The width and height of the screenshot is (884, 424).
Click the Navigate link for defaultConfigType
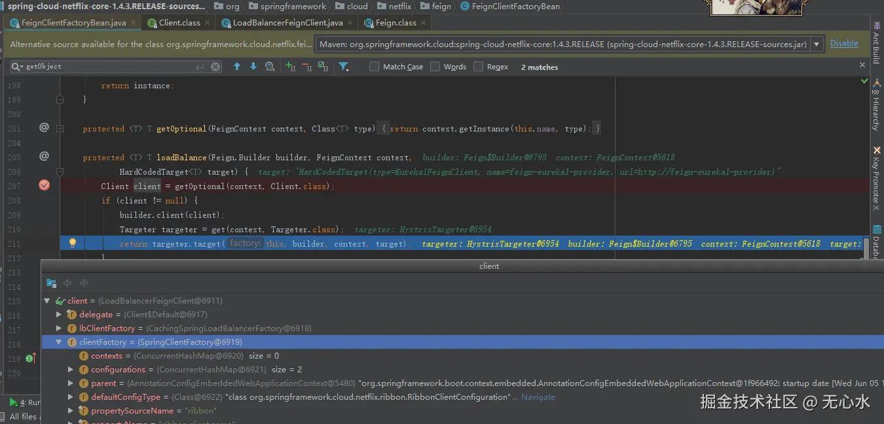[x=538, y=397]
